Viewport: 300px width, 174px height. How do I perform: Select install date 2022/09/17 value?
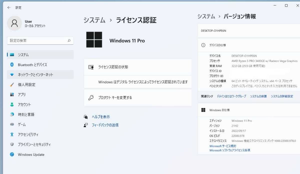[239, 131]
